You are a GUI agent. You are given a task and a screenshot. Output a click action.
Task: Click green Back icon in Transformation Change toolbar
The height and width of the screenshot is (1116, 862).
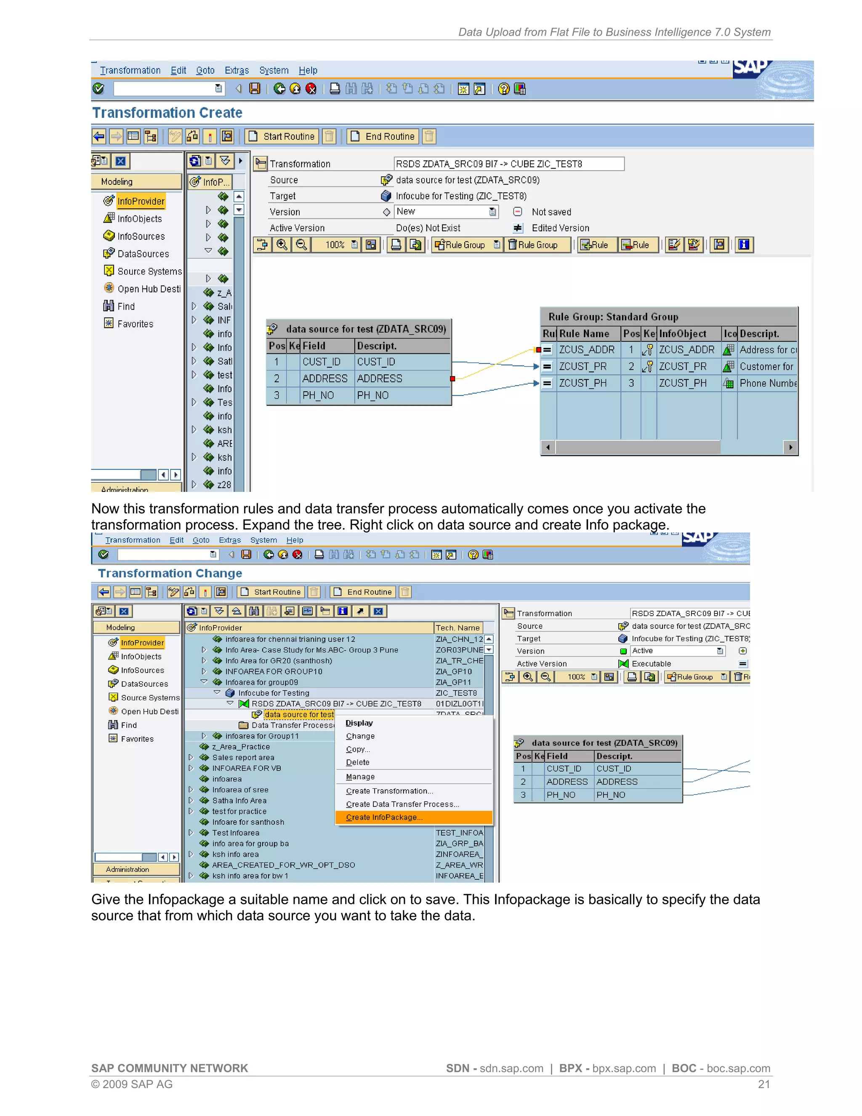(x=269, y=555)
